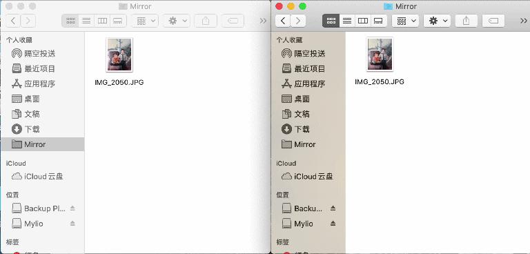Select Mirror folder in left window sidebar
Viewport: 530px width, 254px height.
pyautogui.click(x=42, y=144)
